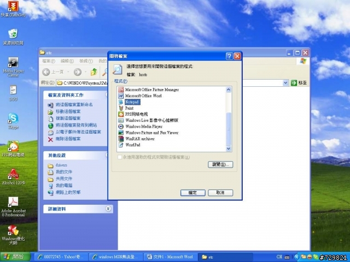Viewport: 350px width, 262px height.
Task: Click the Start button
Action: coord(15,257)
